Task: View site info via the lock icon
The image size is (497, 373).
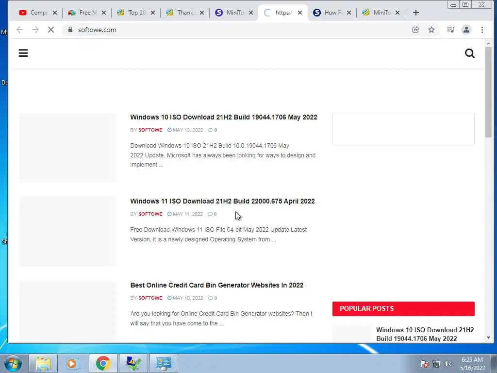Action: click(x=70, y=30)
